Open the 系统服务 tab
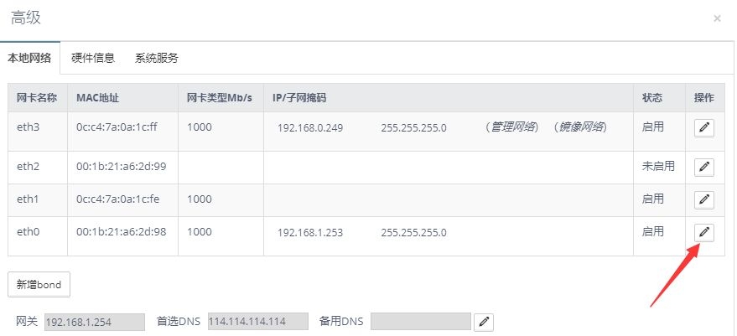The image size is (737, 336). [x=156, y=58]
